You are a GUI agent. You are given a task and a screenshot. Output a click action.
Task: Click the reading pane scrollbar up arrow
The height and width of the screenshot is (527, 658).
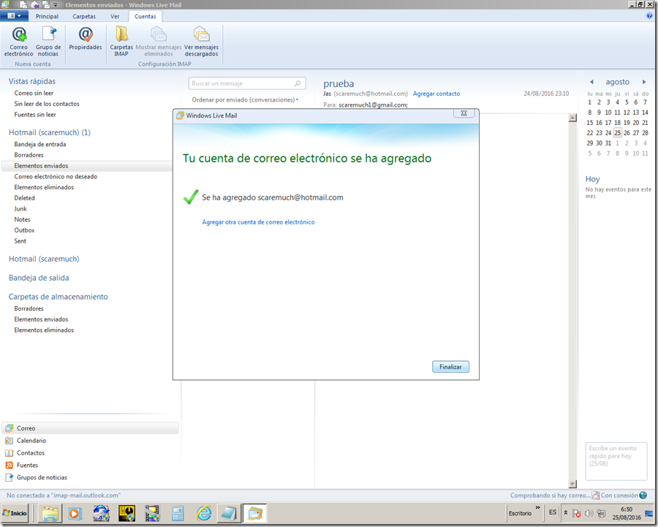coord(572,118)
